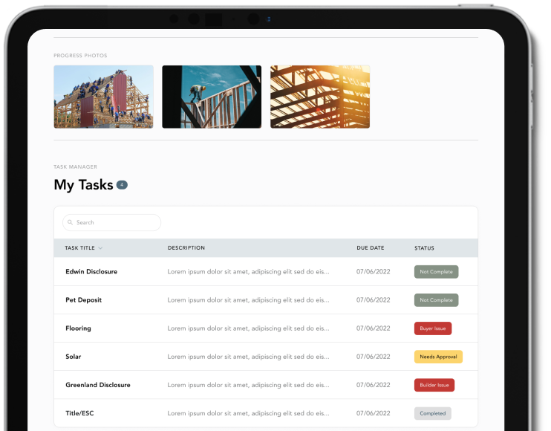The height and width of the screenshot is (431, 551).
Task: Click the Greenland Disclosure description text
Action: (x=249, y=385)
